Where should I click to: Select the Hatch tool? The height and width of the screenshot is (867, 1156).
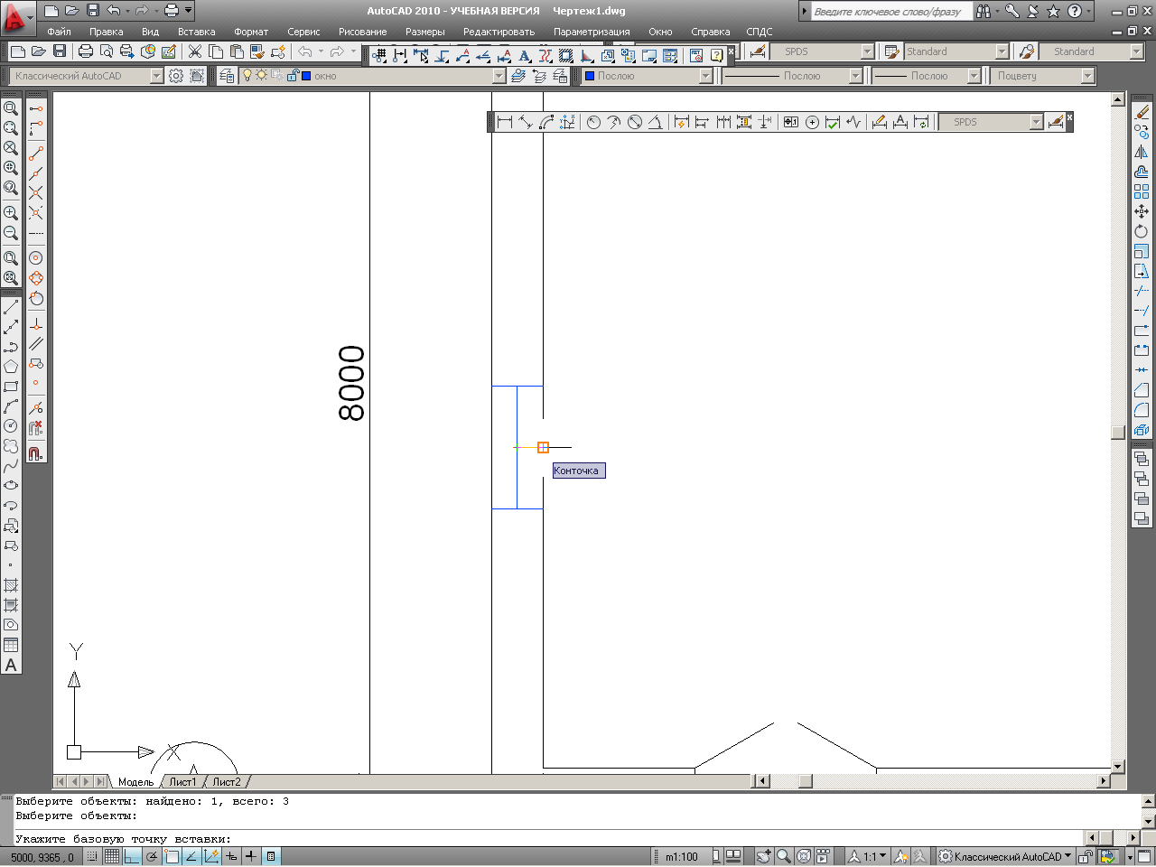click(x=11, y=585)
